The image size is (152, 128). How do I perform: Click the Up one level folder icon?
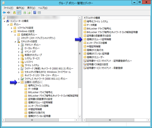(14, 13)
